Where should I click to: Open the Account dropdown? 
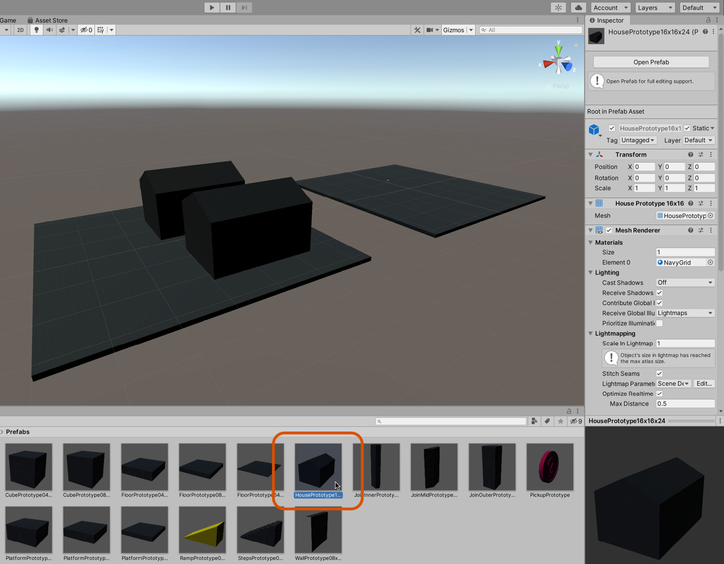coord(611,7)
